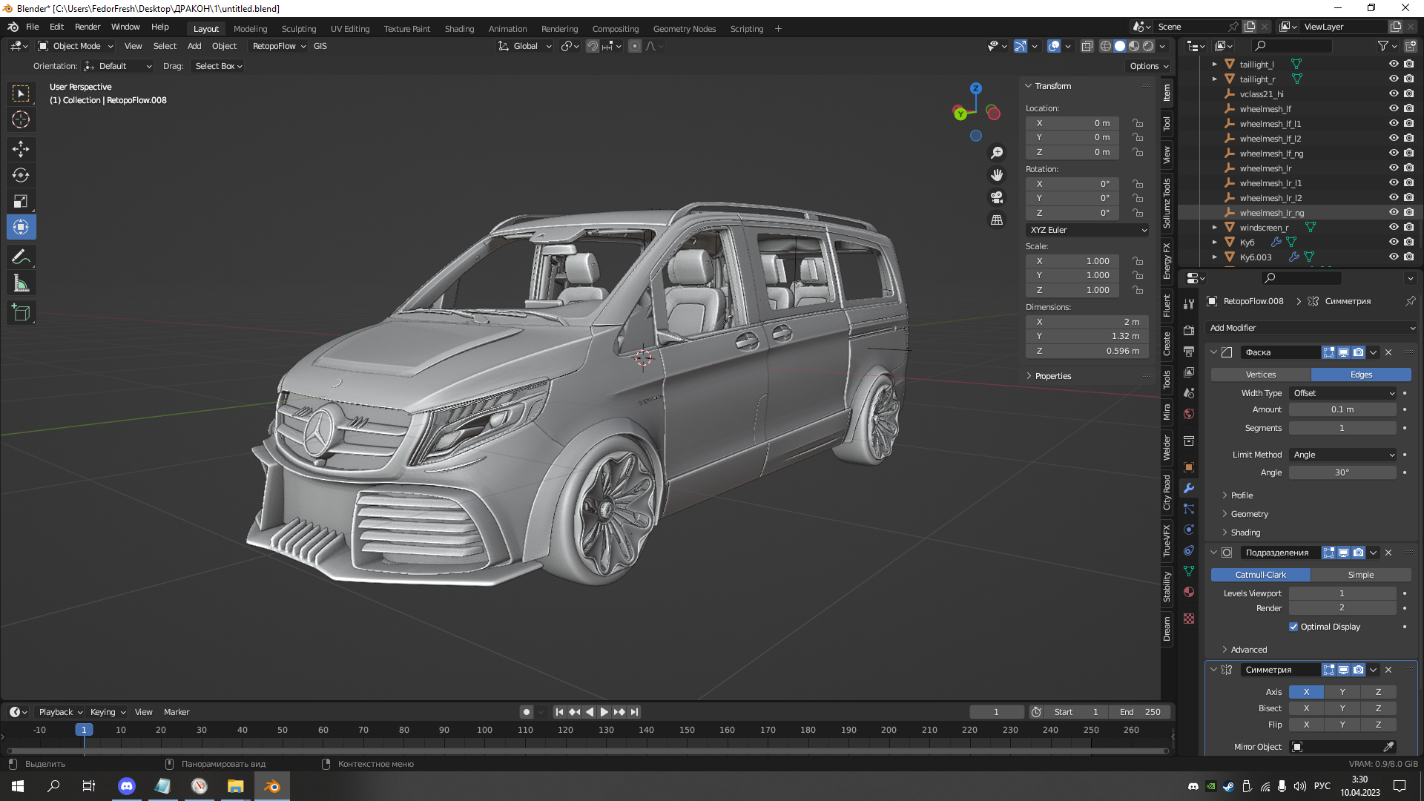Hide windscreen_r in the outliner
Image resolution: width=1424 pixels, height=801 pixels.
pos(1394,228)
